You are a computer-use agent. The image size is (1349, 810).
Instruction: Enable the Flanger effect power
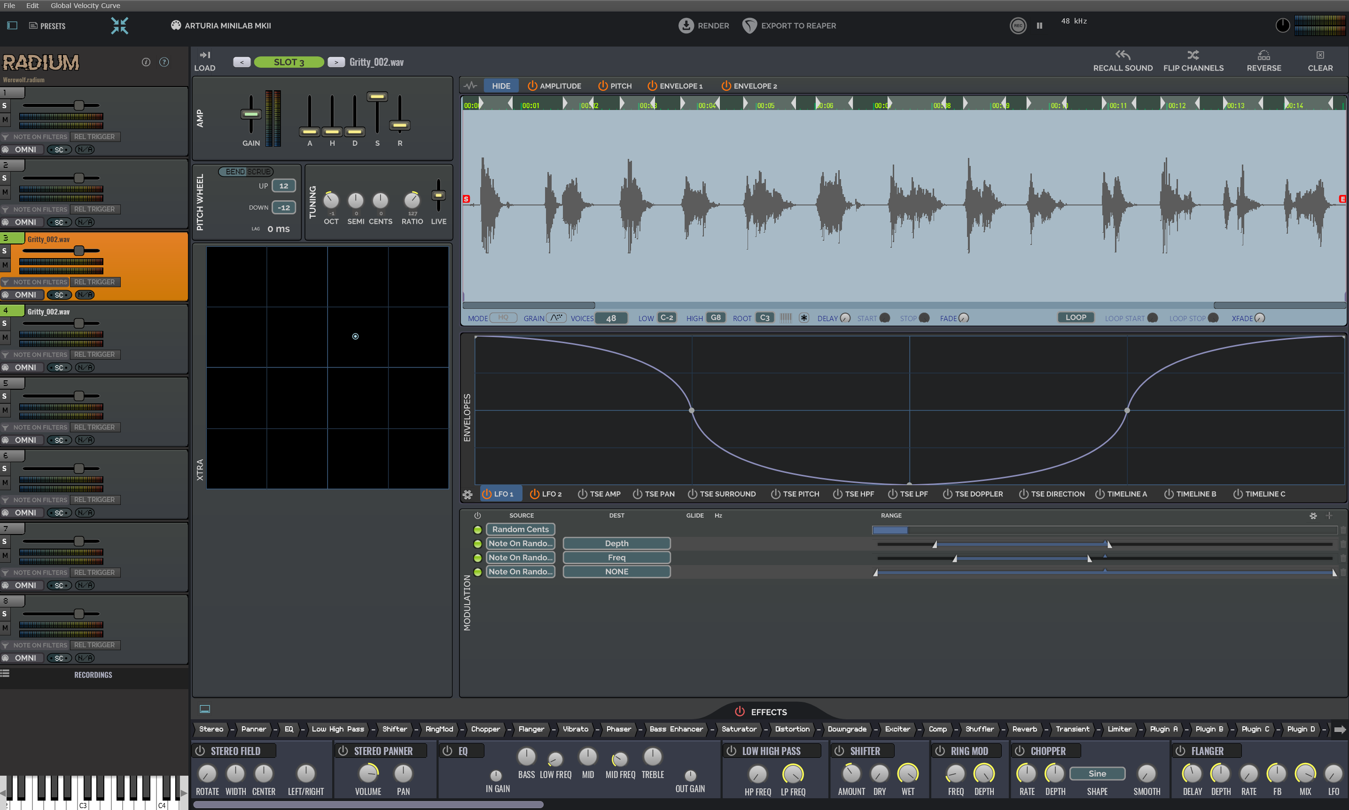(1180, 751)
